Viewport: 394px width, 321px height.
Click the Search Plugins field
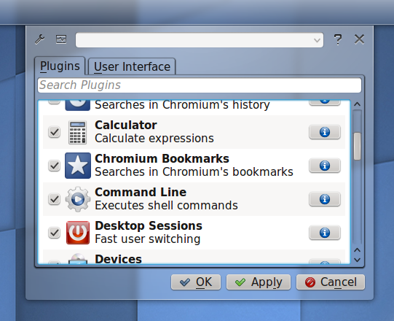(200, 85)
